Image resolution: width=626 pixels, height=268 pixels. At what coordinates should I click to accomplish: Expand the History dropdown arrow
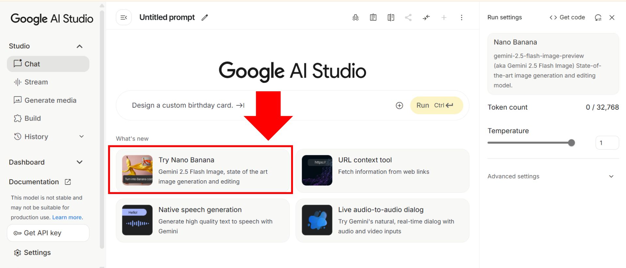[x=82, y=137]
